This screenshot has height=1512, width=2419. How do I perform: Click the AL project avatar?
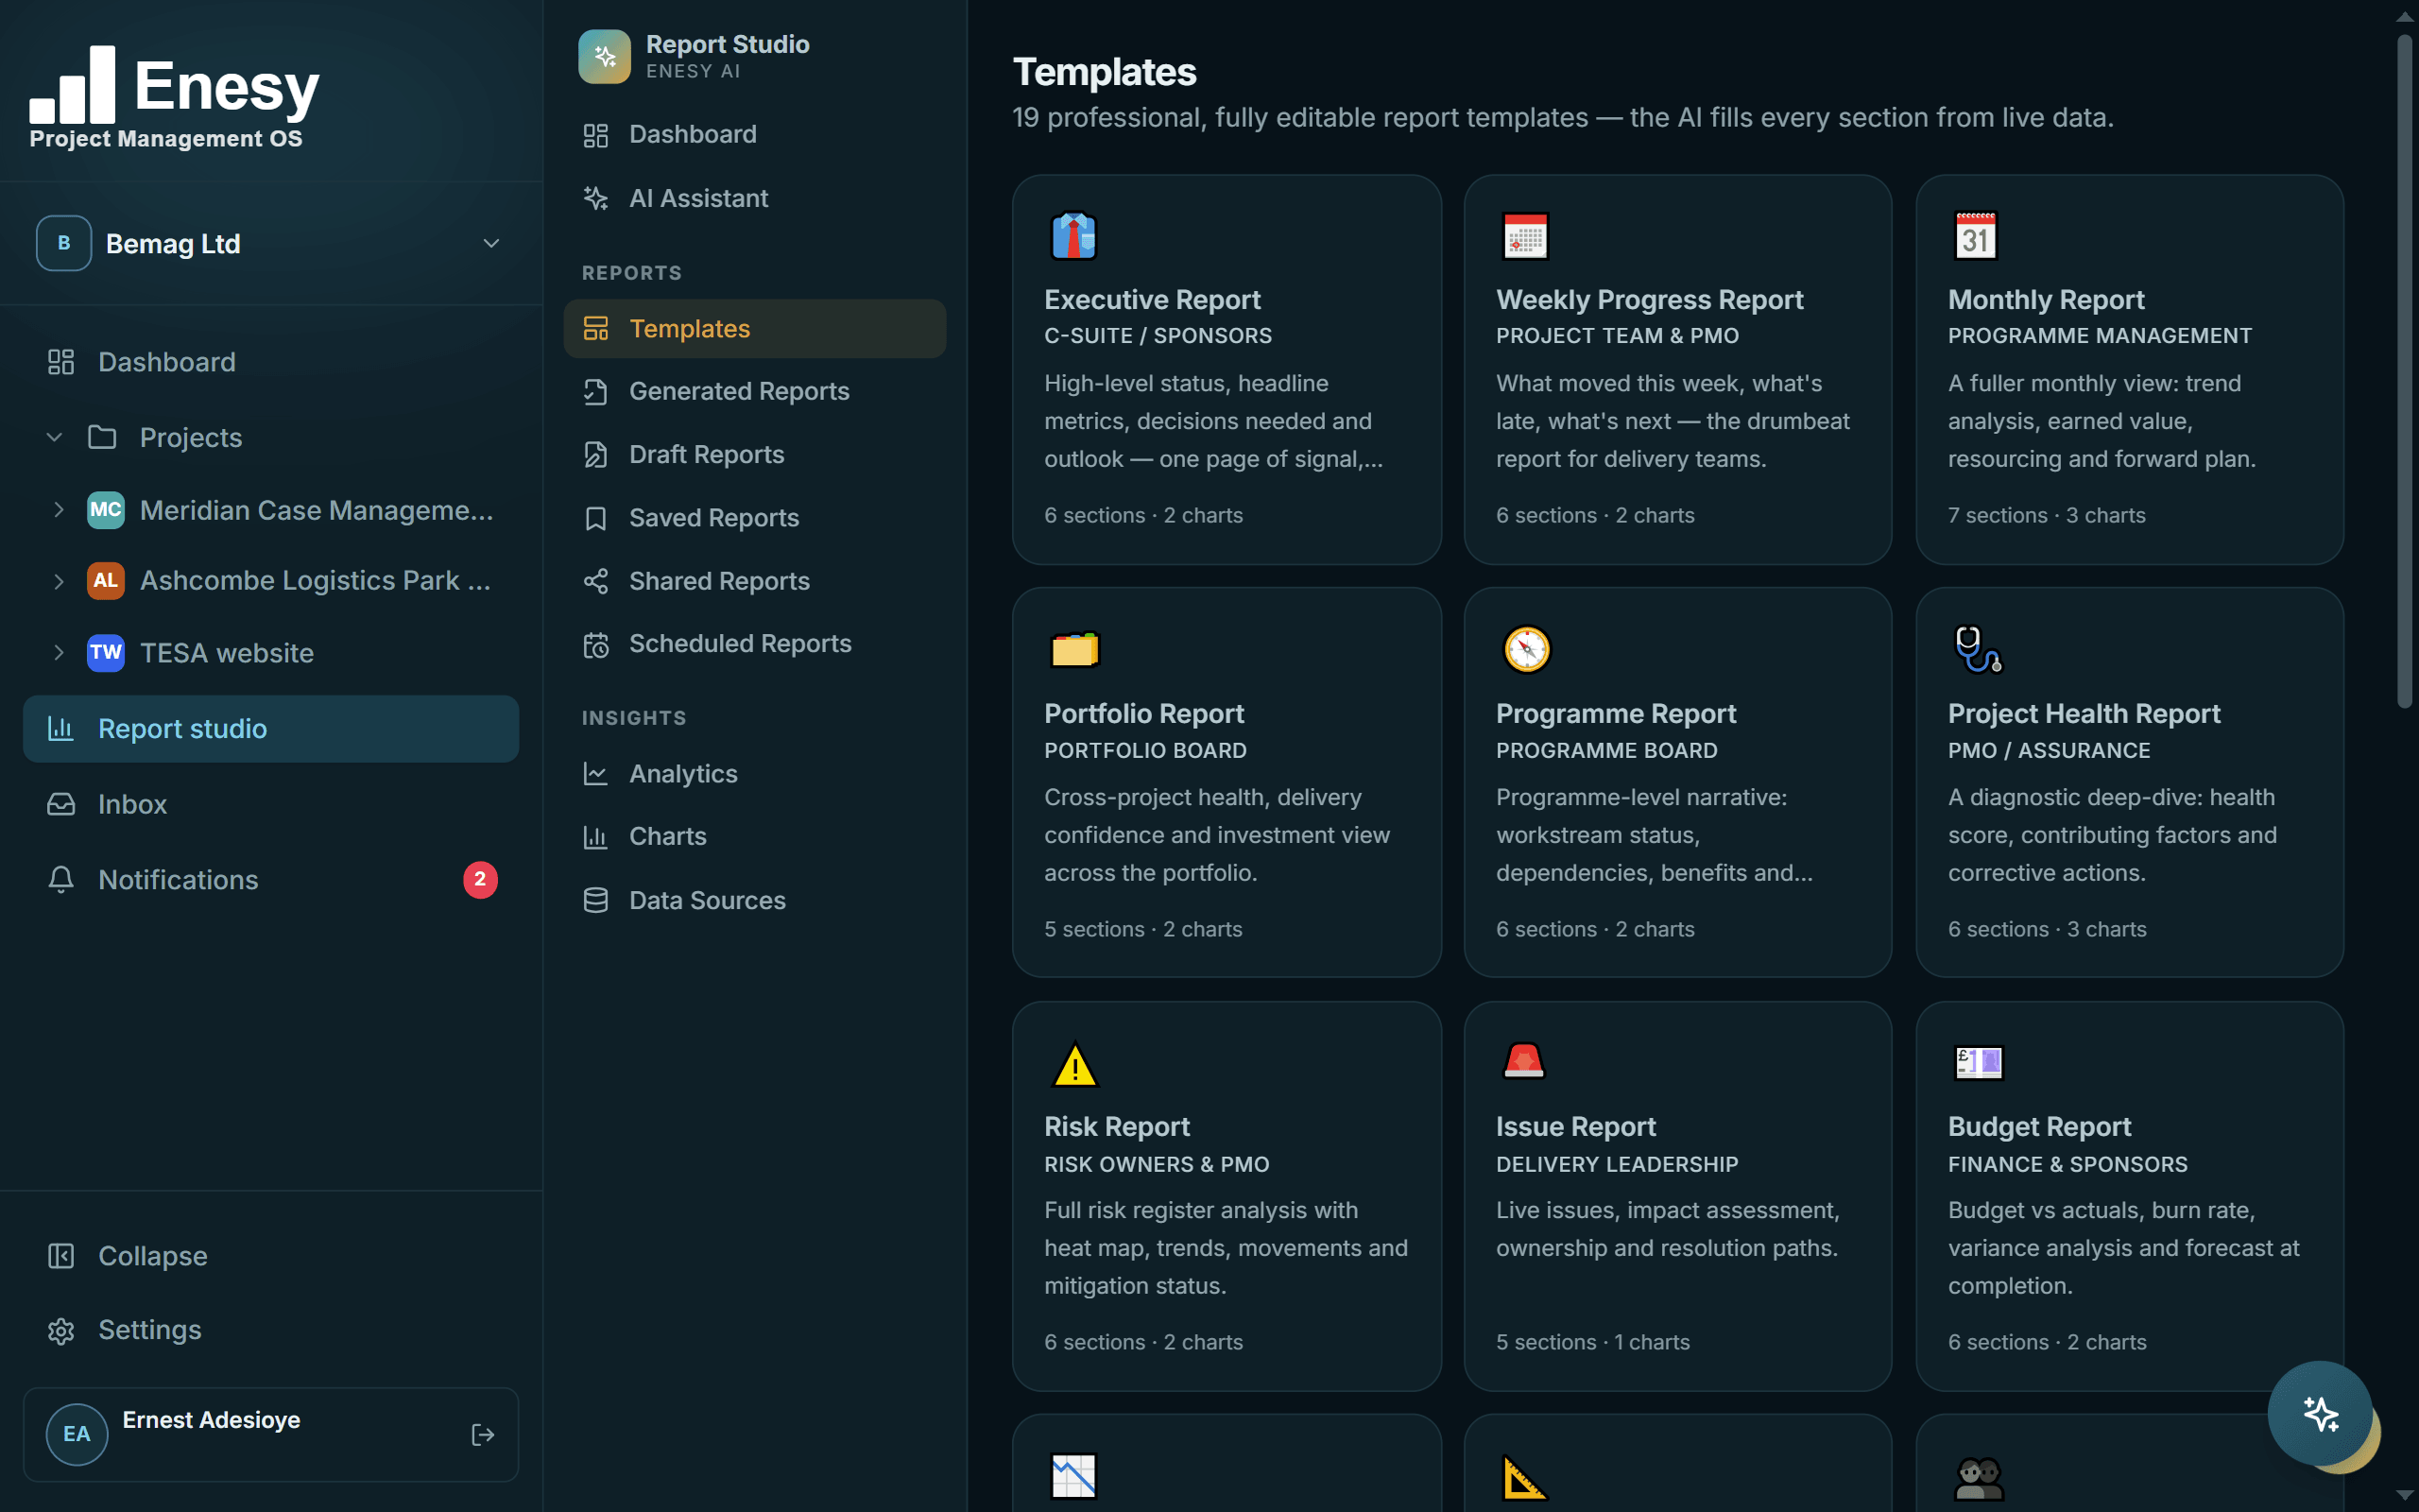coord(106,581)
